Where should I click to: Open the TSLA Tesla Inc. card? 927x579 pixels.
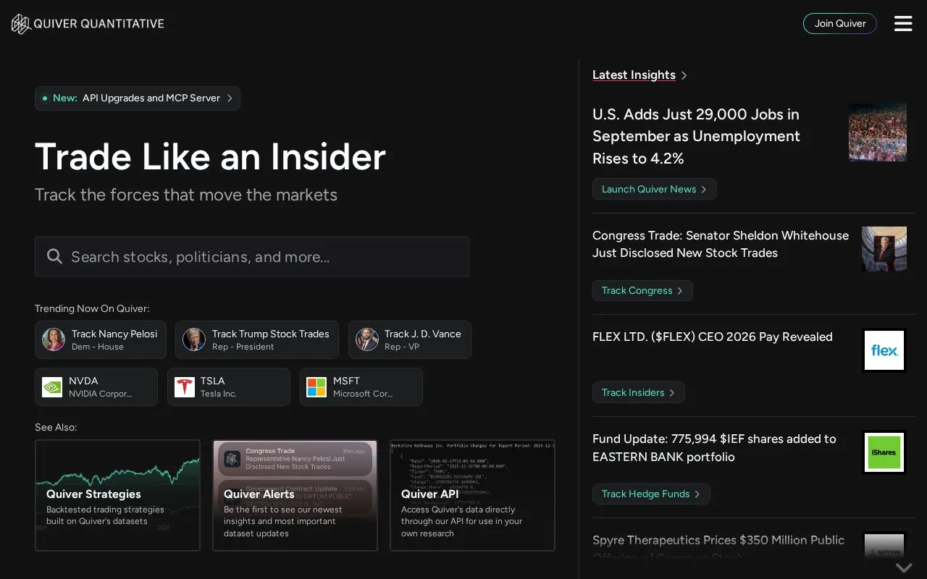click(229, 387)
